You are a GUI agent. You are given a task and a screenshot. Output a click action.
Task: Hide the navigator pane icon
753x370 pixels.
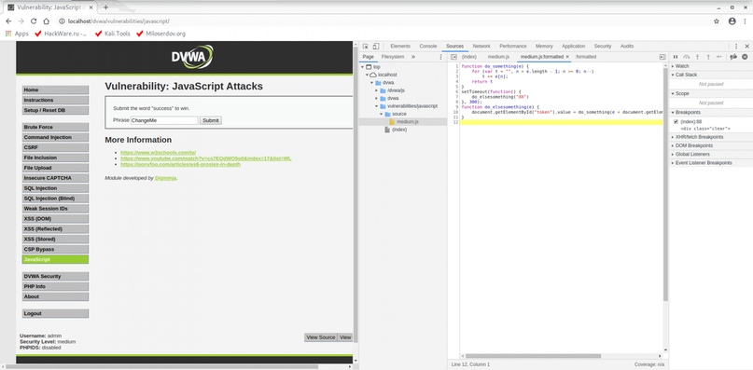[x=453, y=57]
